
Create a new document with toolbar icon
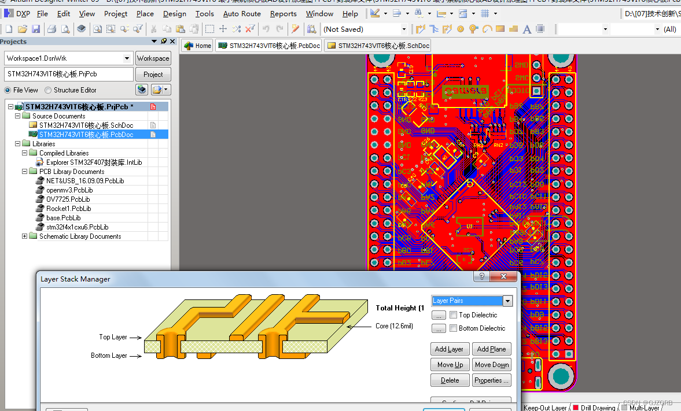pyautogui.click(x=9, y=29)
